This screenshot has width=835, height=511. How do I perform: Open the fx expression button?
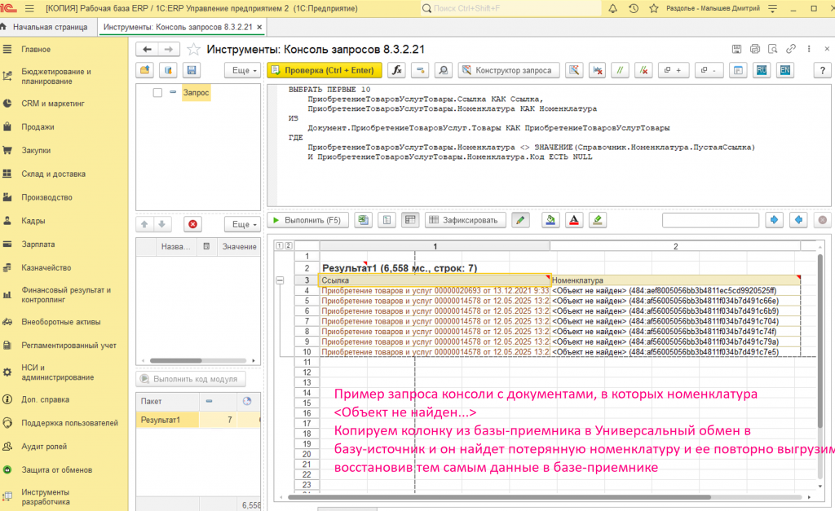397,70
